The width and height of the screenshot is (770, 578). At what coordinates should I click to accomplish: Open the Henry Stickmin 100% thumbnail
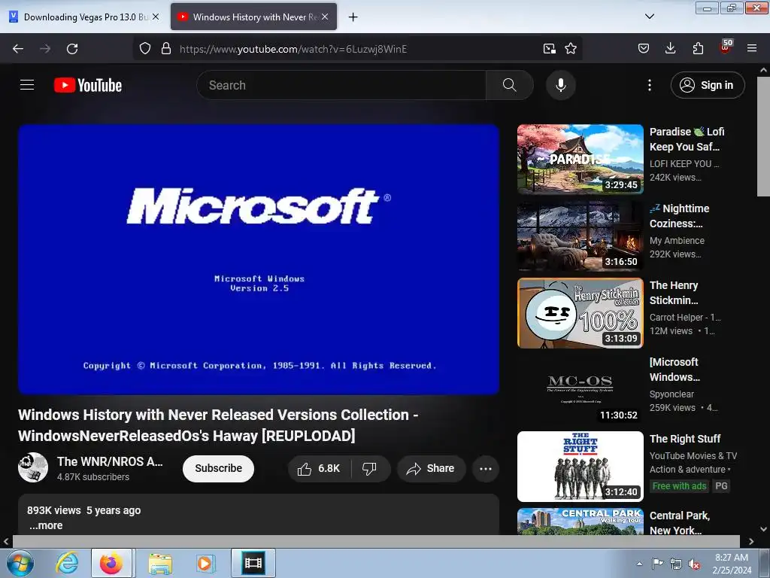(580, 313)
